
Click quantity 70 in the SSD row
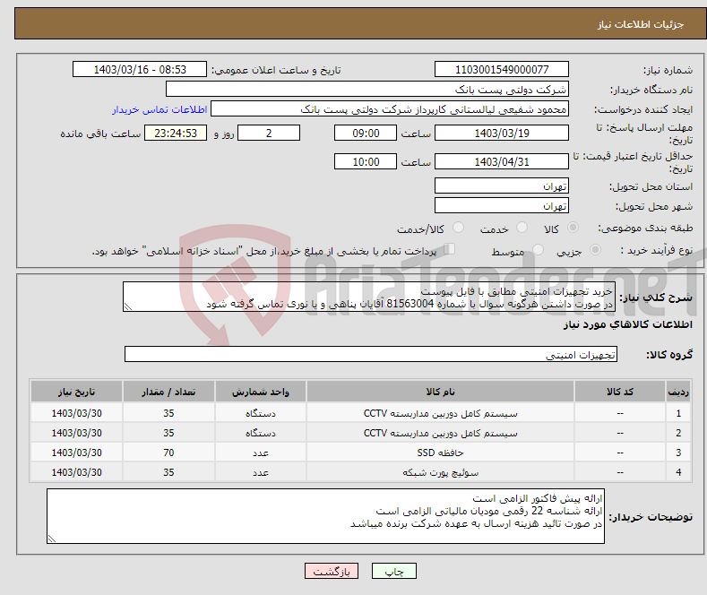(x=168, y=453)
